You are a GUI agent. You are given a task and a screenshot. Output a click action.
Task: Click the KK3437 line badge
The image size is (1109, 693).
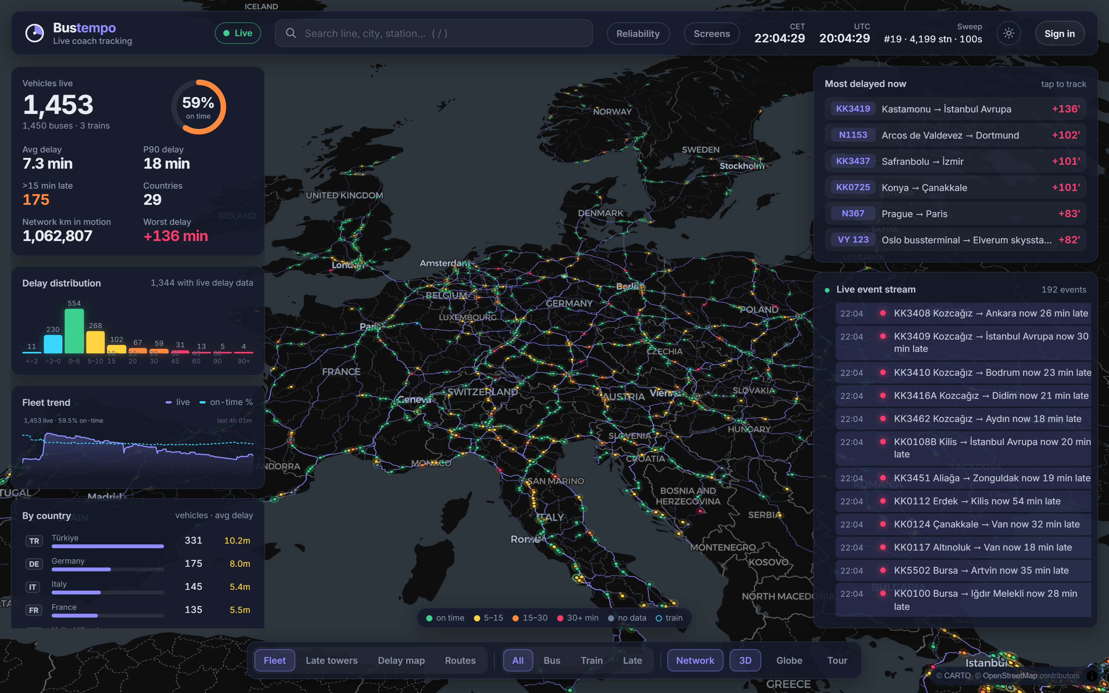click(853, 161)
